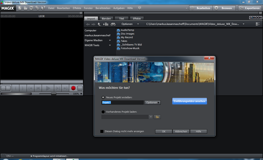Open the Optionen button in the new project dialog

coord(152,102)
